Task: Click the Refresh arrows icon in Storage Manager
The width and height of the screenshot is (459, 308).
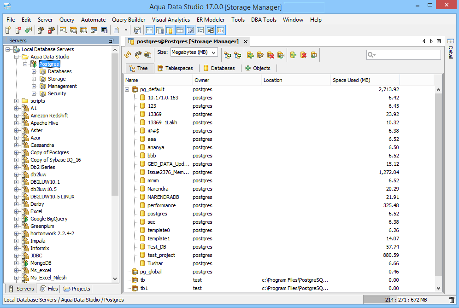Action: (x=128, y=55)
